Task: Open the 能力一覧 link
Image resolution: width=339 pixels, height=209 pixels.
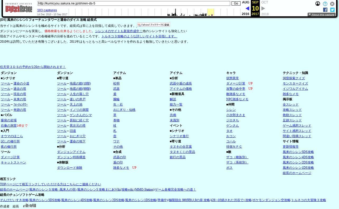Action: pos(176,105)
